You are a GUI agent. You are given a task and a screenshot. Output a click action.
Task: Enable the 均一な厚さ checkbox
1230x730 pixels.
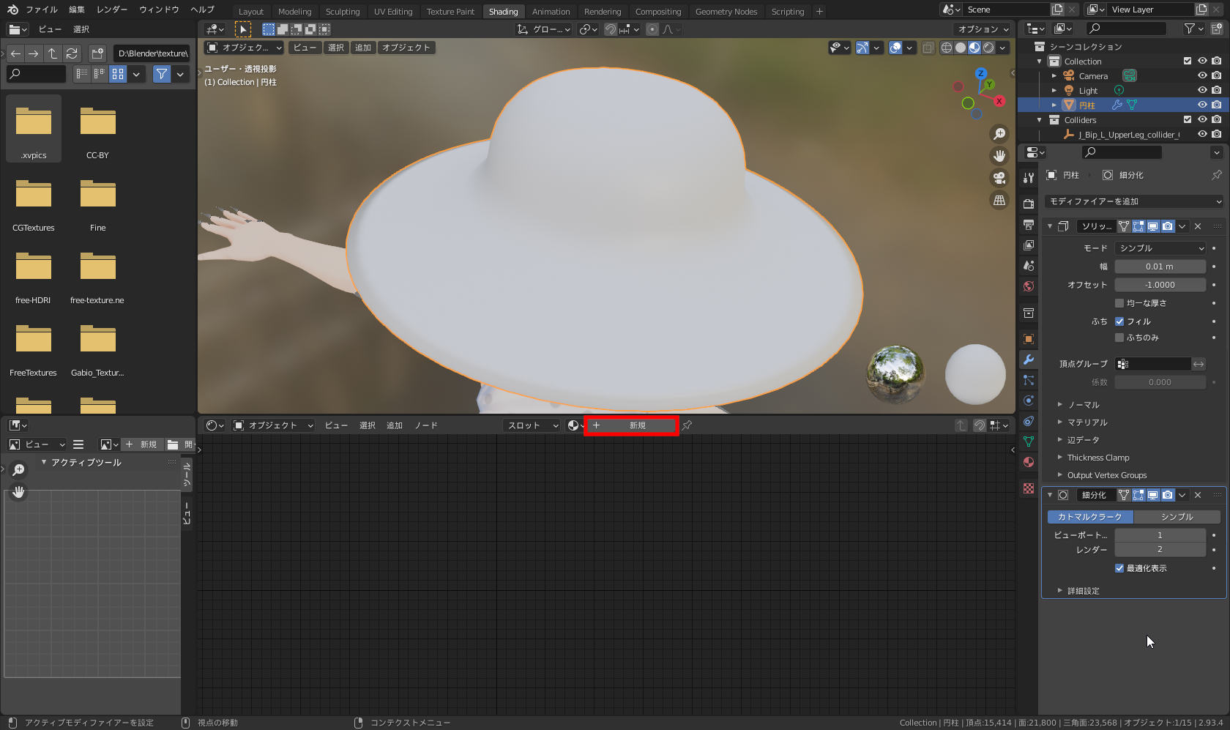pos(1119,303)
